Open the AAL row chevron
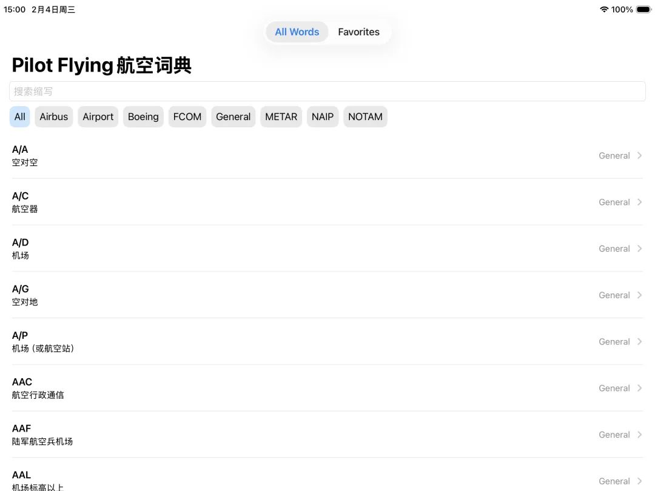The image size is (655, 491). (640, 481)
